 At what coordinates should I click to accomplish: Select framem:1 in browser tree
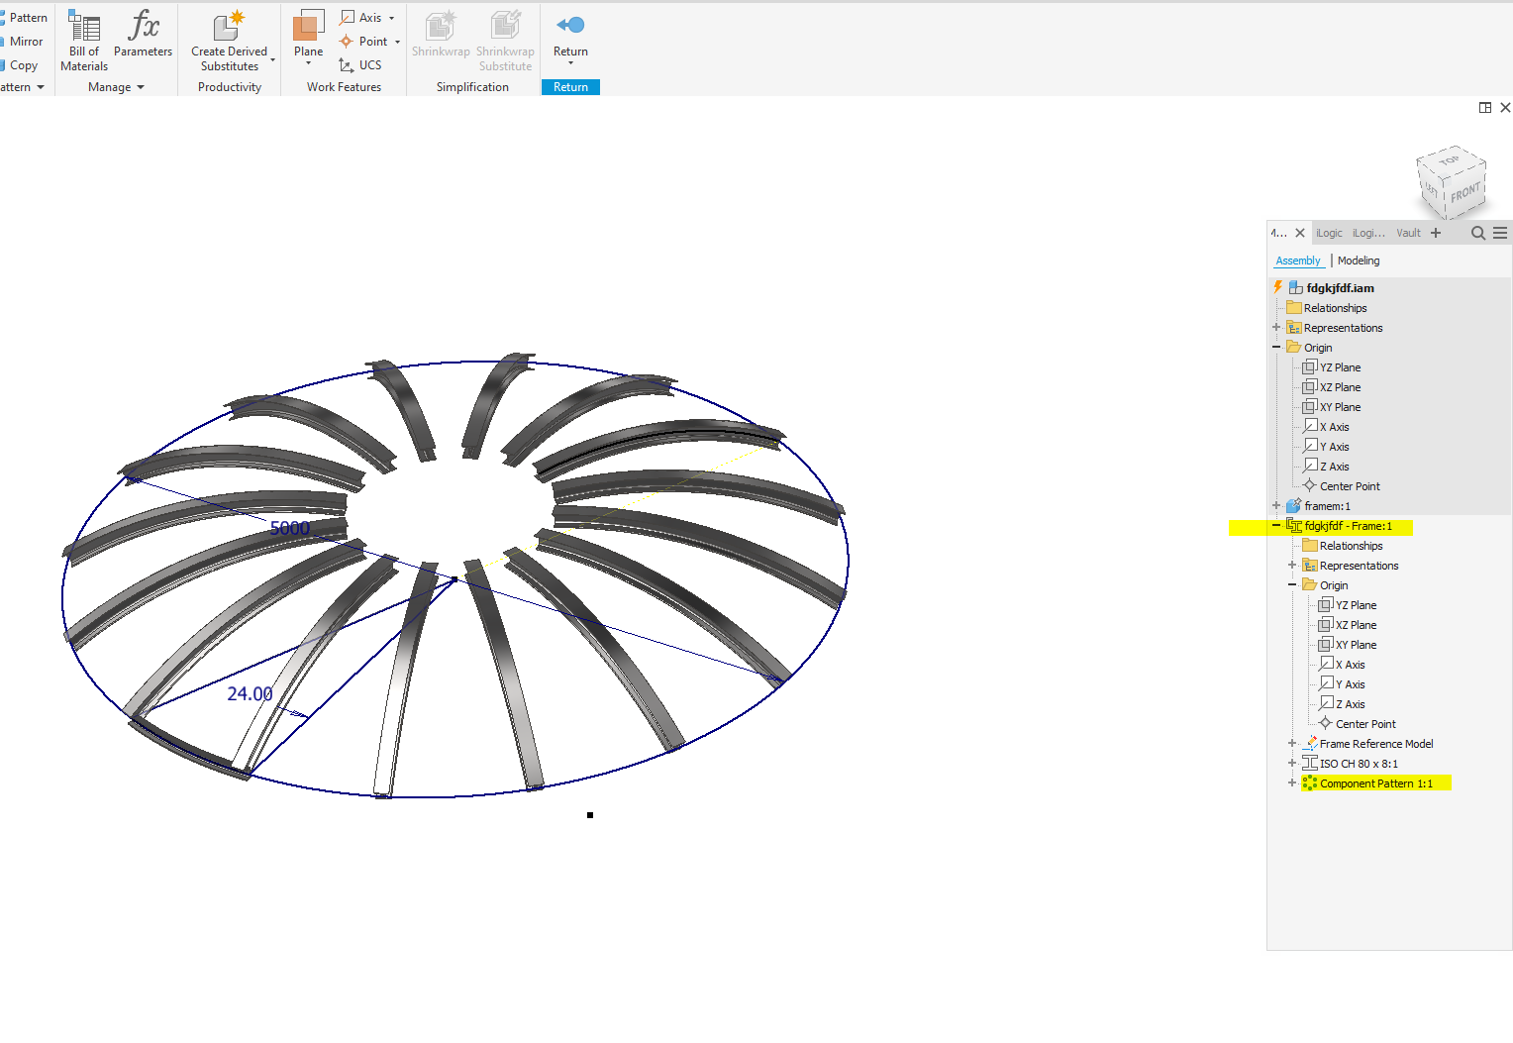point(1318,506)
